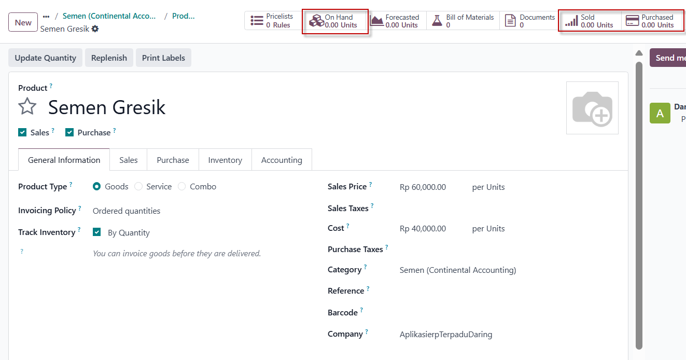Screen dimensions: 686x360
Task: Click user avatar A in chatter
Action: pyautogui.click(x=660, y=113)
